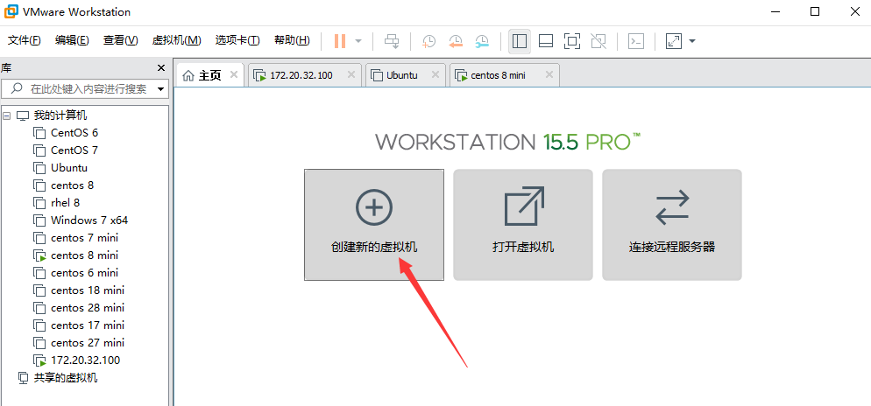This screenshot has width=871, height=406.
Task: Select centos 7 mini virtual machine
Action: [x=84, y=237]
